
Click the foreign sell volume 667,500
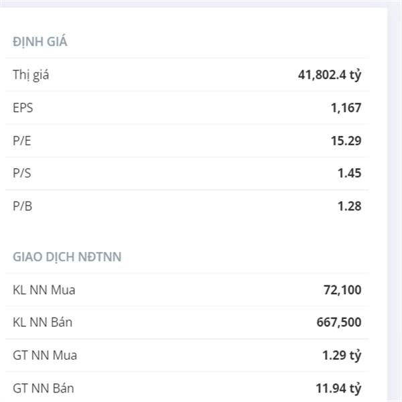tap(339, 322)
